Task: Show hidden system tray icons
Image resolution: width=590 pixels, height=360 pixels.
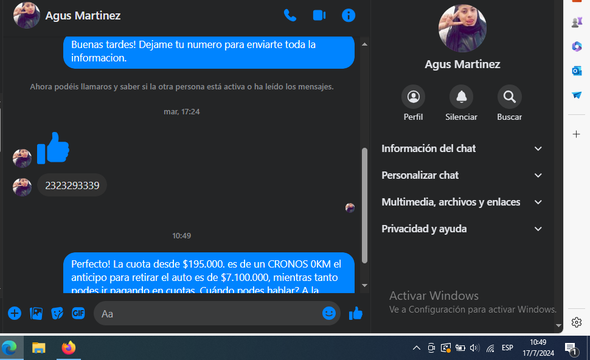Action: (417, 348)
